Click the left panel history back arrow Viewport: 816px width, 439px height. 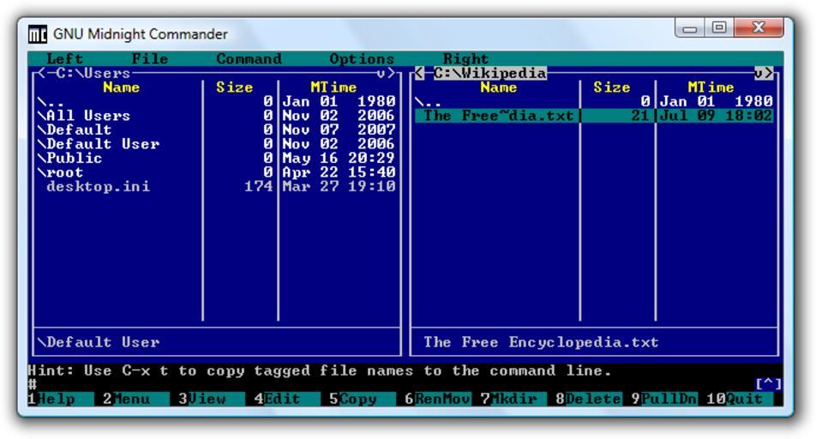pyautogui.click(x=42, y=74)
